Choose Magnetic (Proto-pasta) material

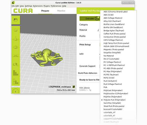tap(118, 49)
